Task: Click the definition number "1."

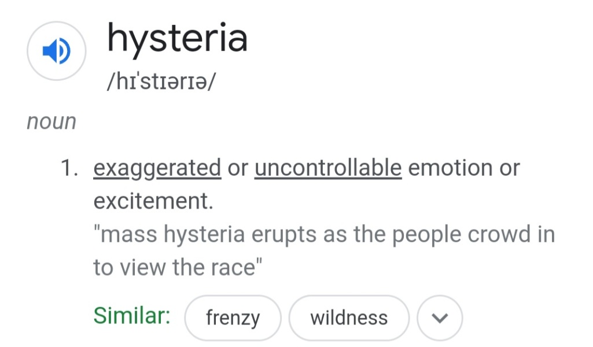Action: point(70,169)
